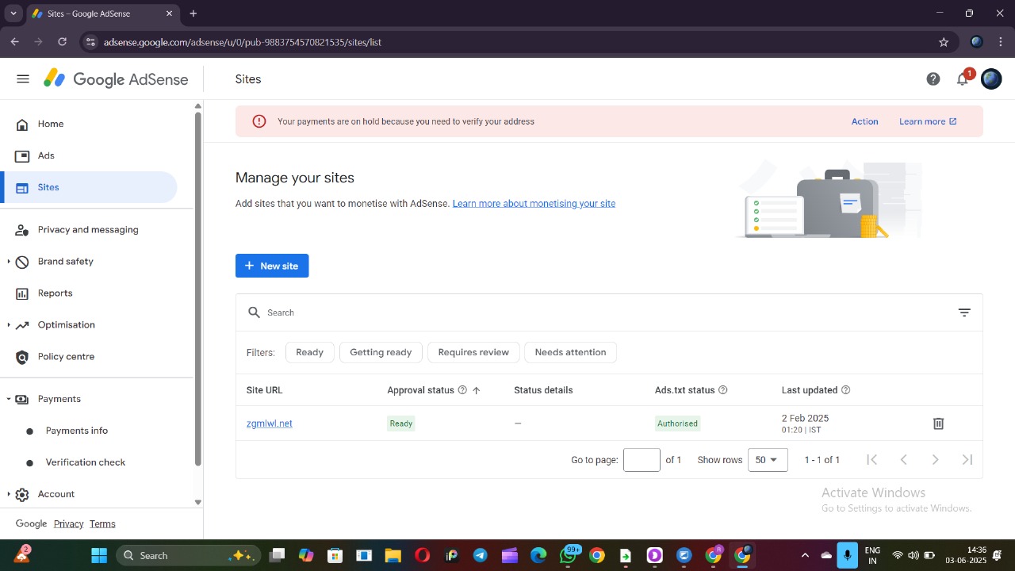The image size is (1015, 571).
Task: View site information icon in address bar
Action: [90, 42]
